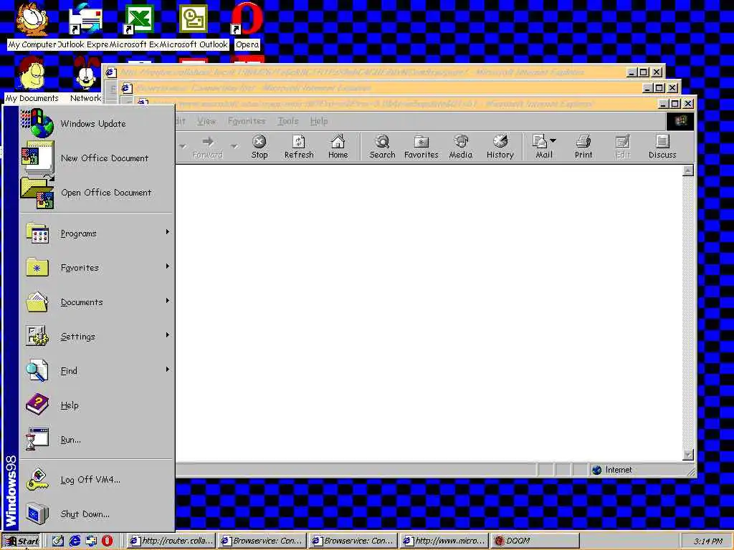Expand the Programs submenu
734x550 pixels.
pyautogui.click(x=97, y=233)
